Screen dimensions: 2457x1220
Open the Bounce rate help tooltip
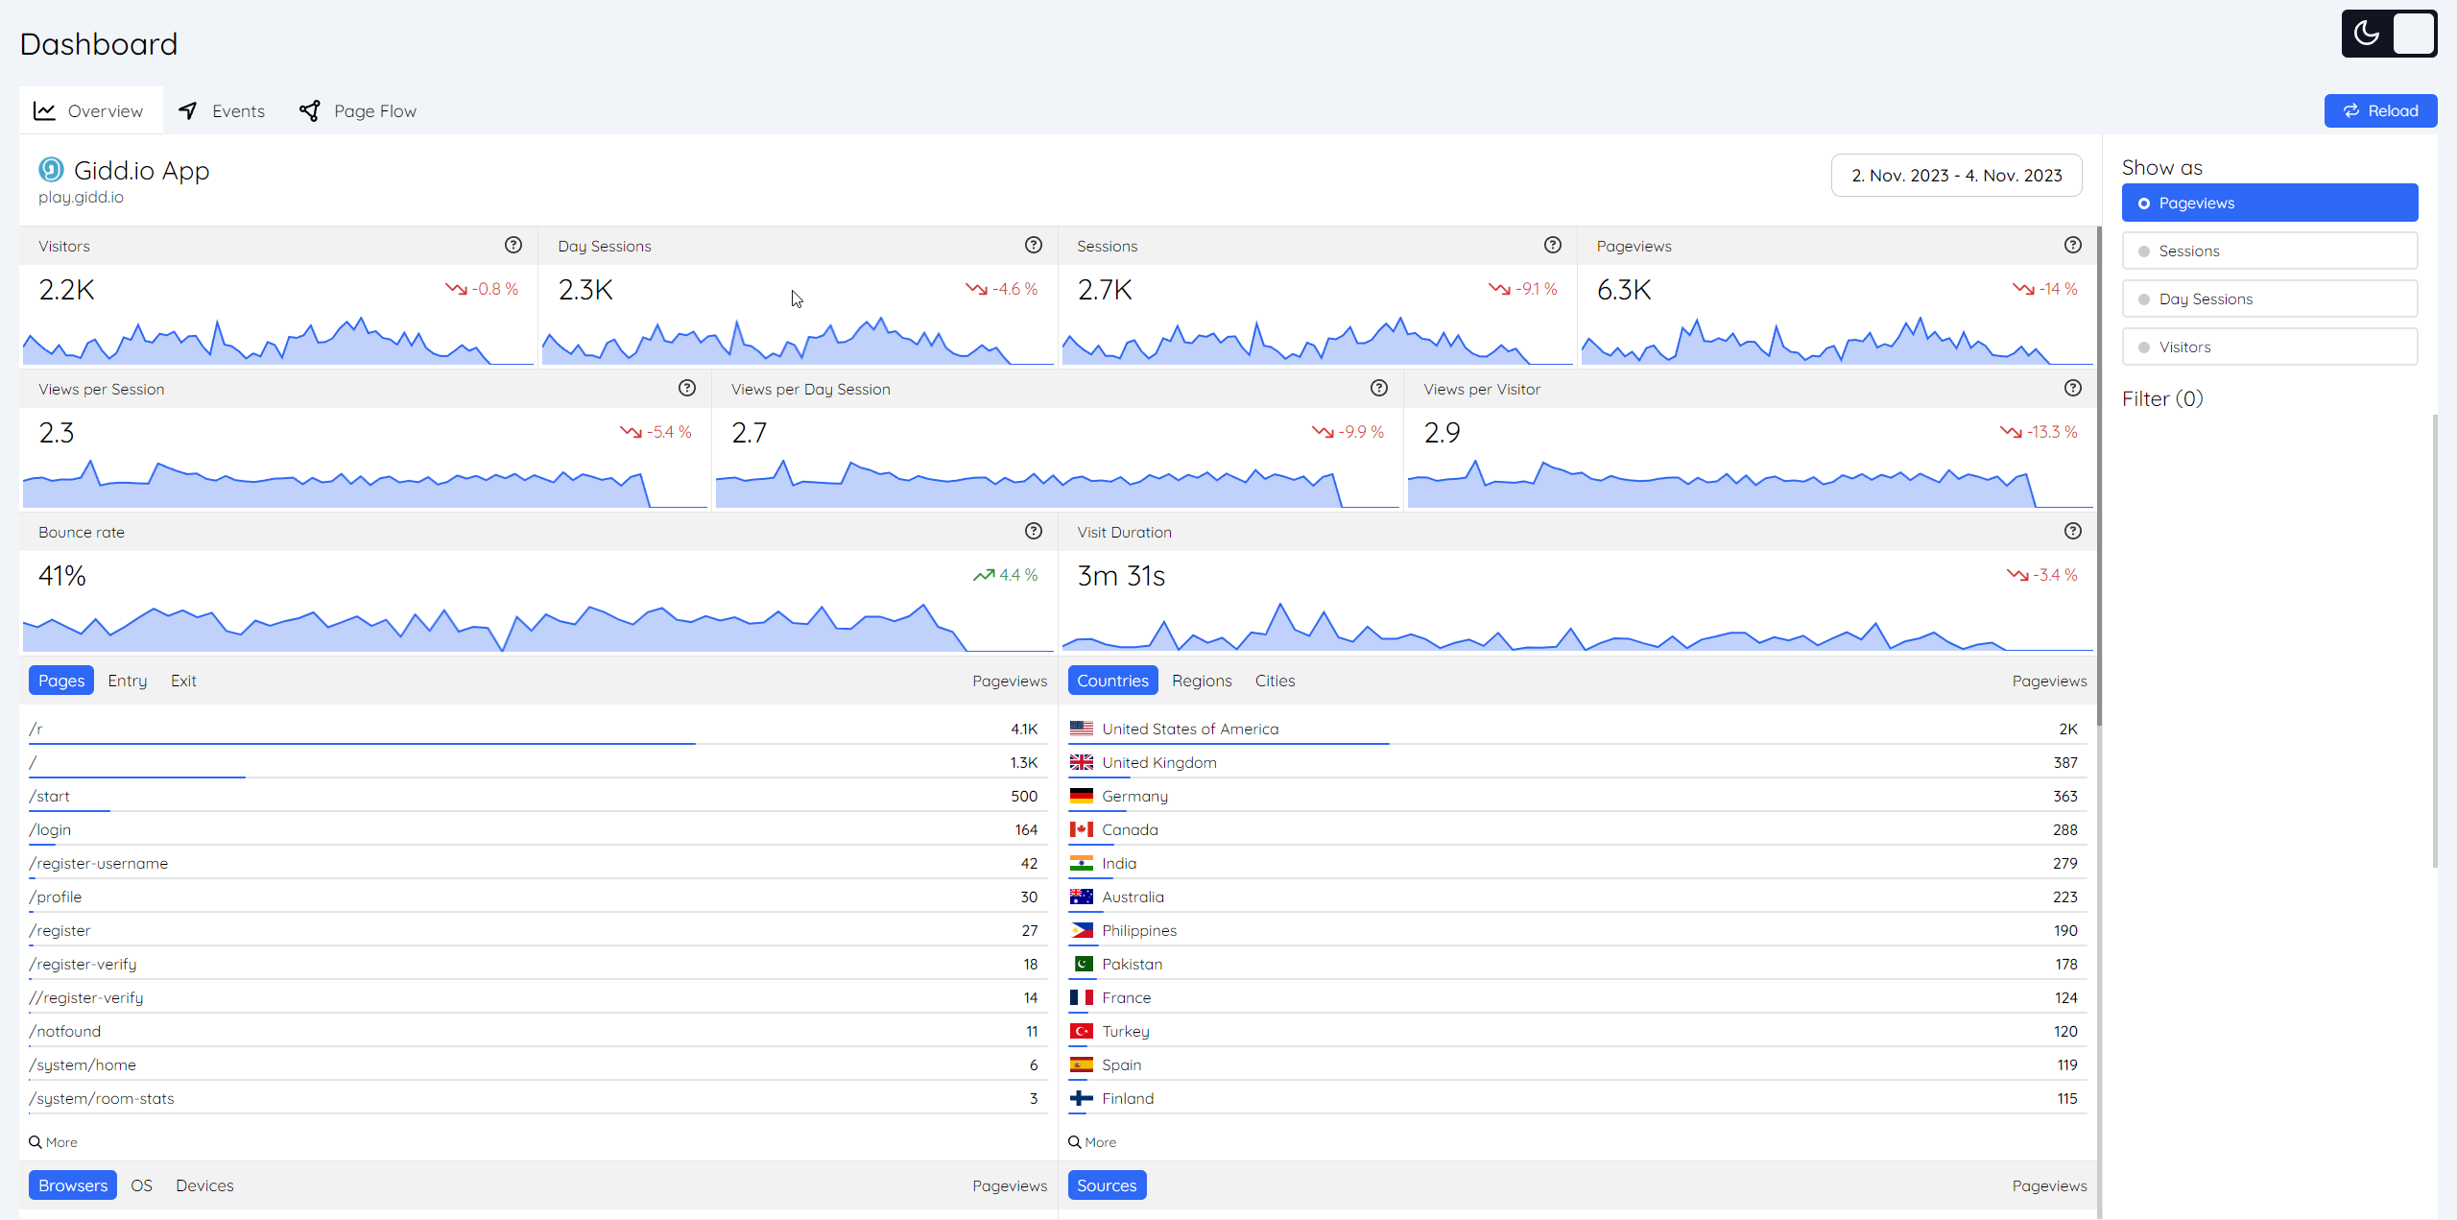click(x=1033, y=531)
